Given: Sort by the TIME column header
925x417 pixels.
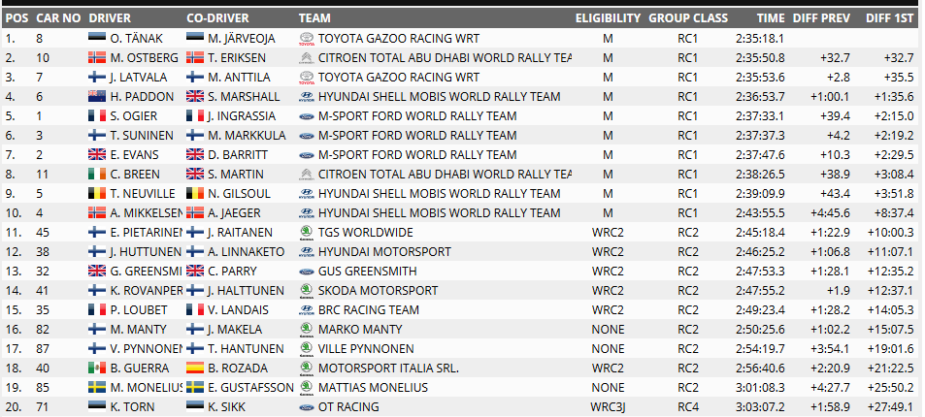Looking at the screenshot, I should [771, 18].
